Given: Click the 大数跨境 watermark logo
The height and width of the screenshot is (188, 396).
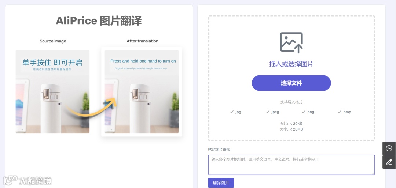Looking at the screenshot, I should click(27, 180).
